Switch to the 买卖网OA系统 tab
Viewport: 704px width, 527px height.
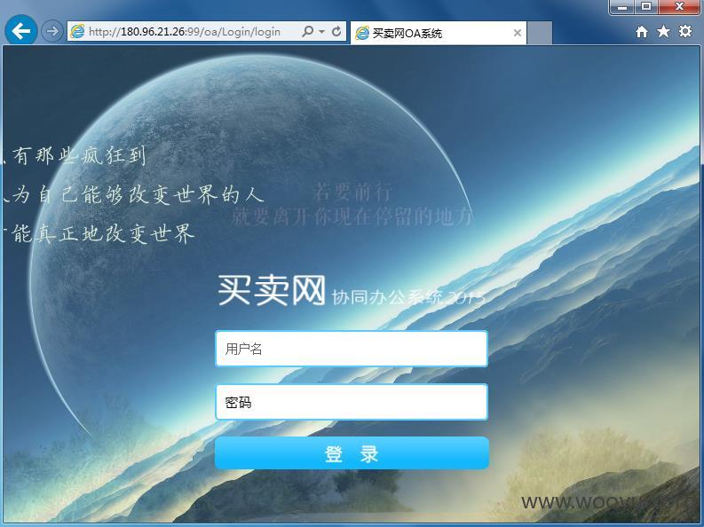pyautogui.click(x=439, y=33)
